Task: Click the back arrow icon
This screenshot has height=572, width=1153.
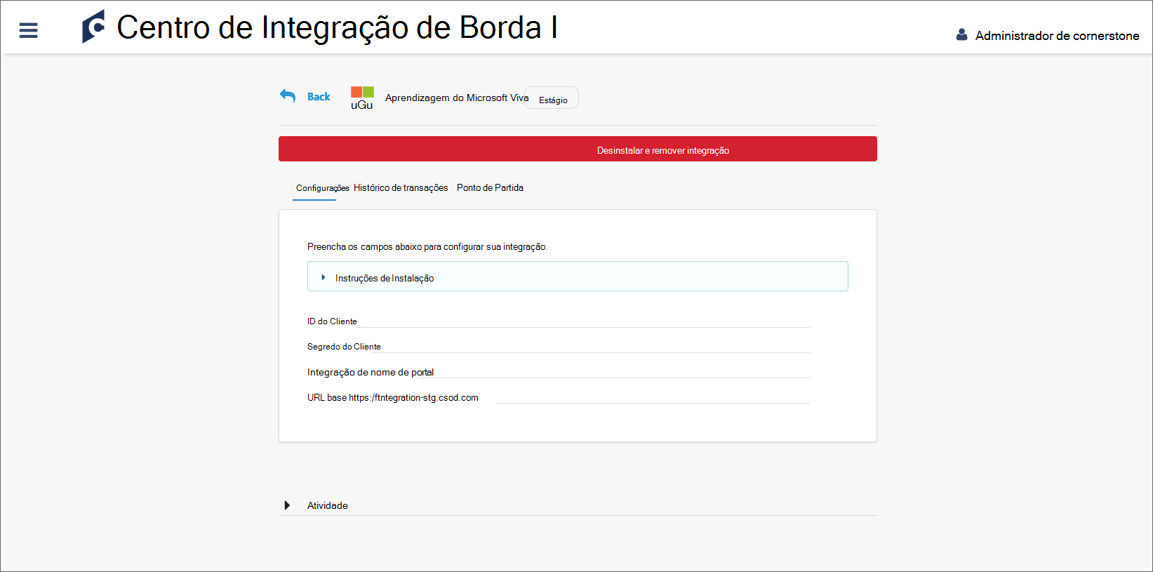Action: [288, 96]
